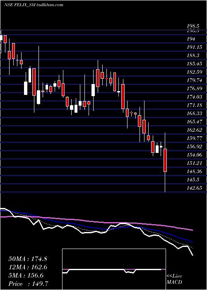Click the 198.5 price axis label
The height and width of the screenshot is (290, 207).
[194, 27]
